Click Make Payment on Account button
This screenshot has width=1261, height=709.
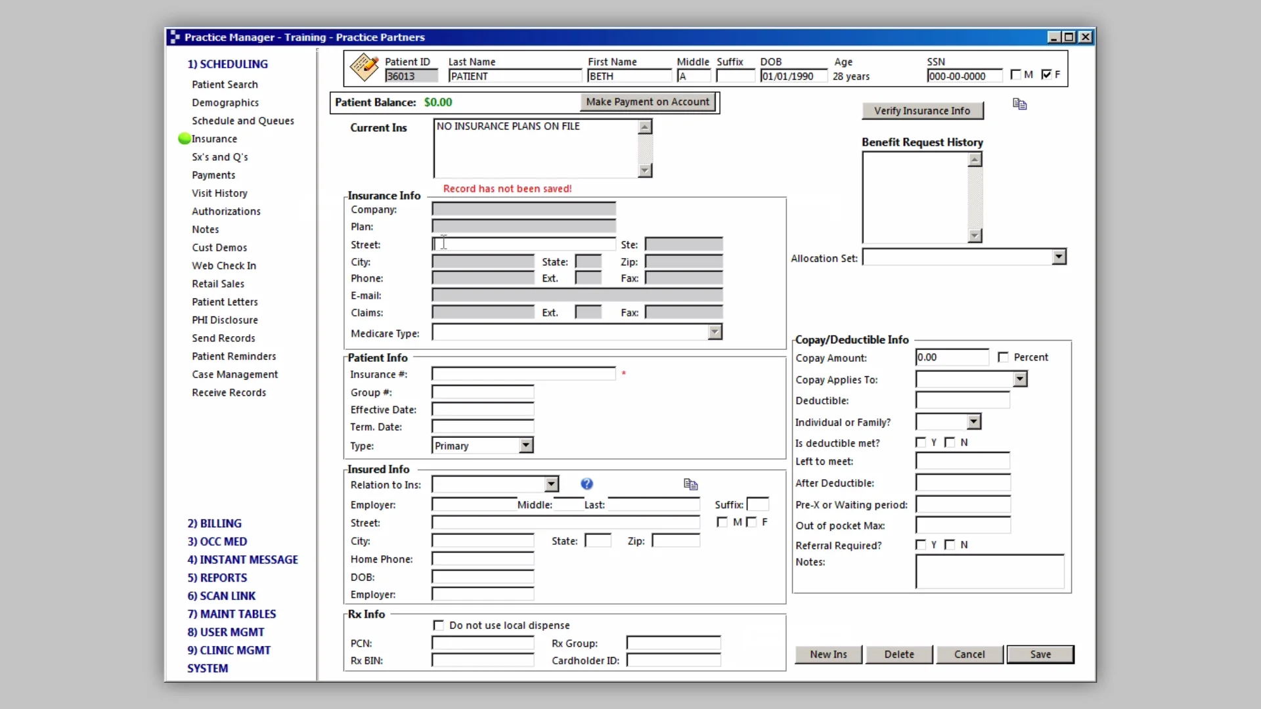pyautogui.click(x=647, y=102)
